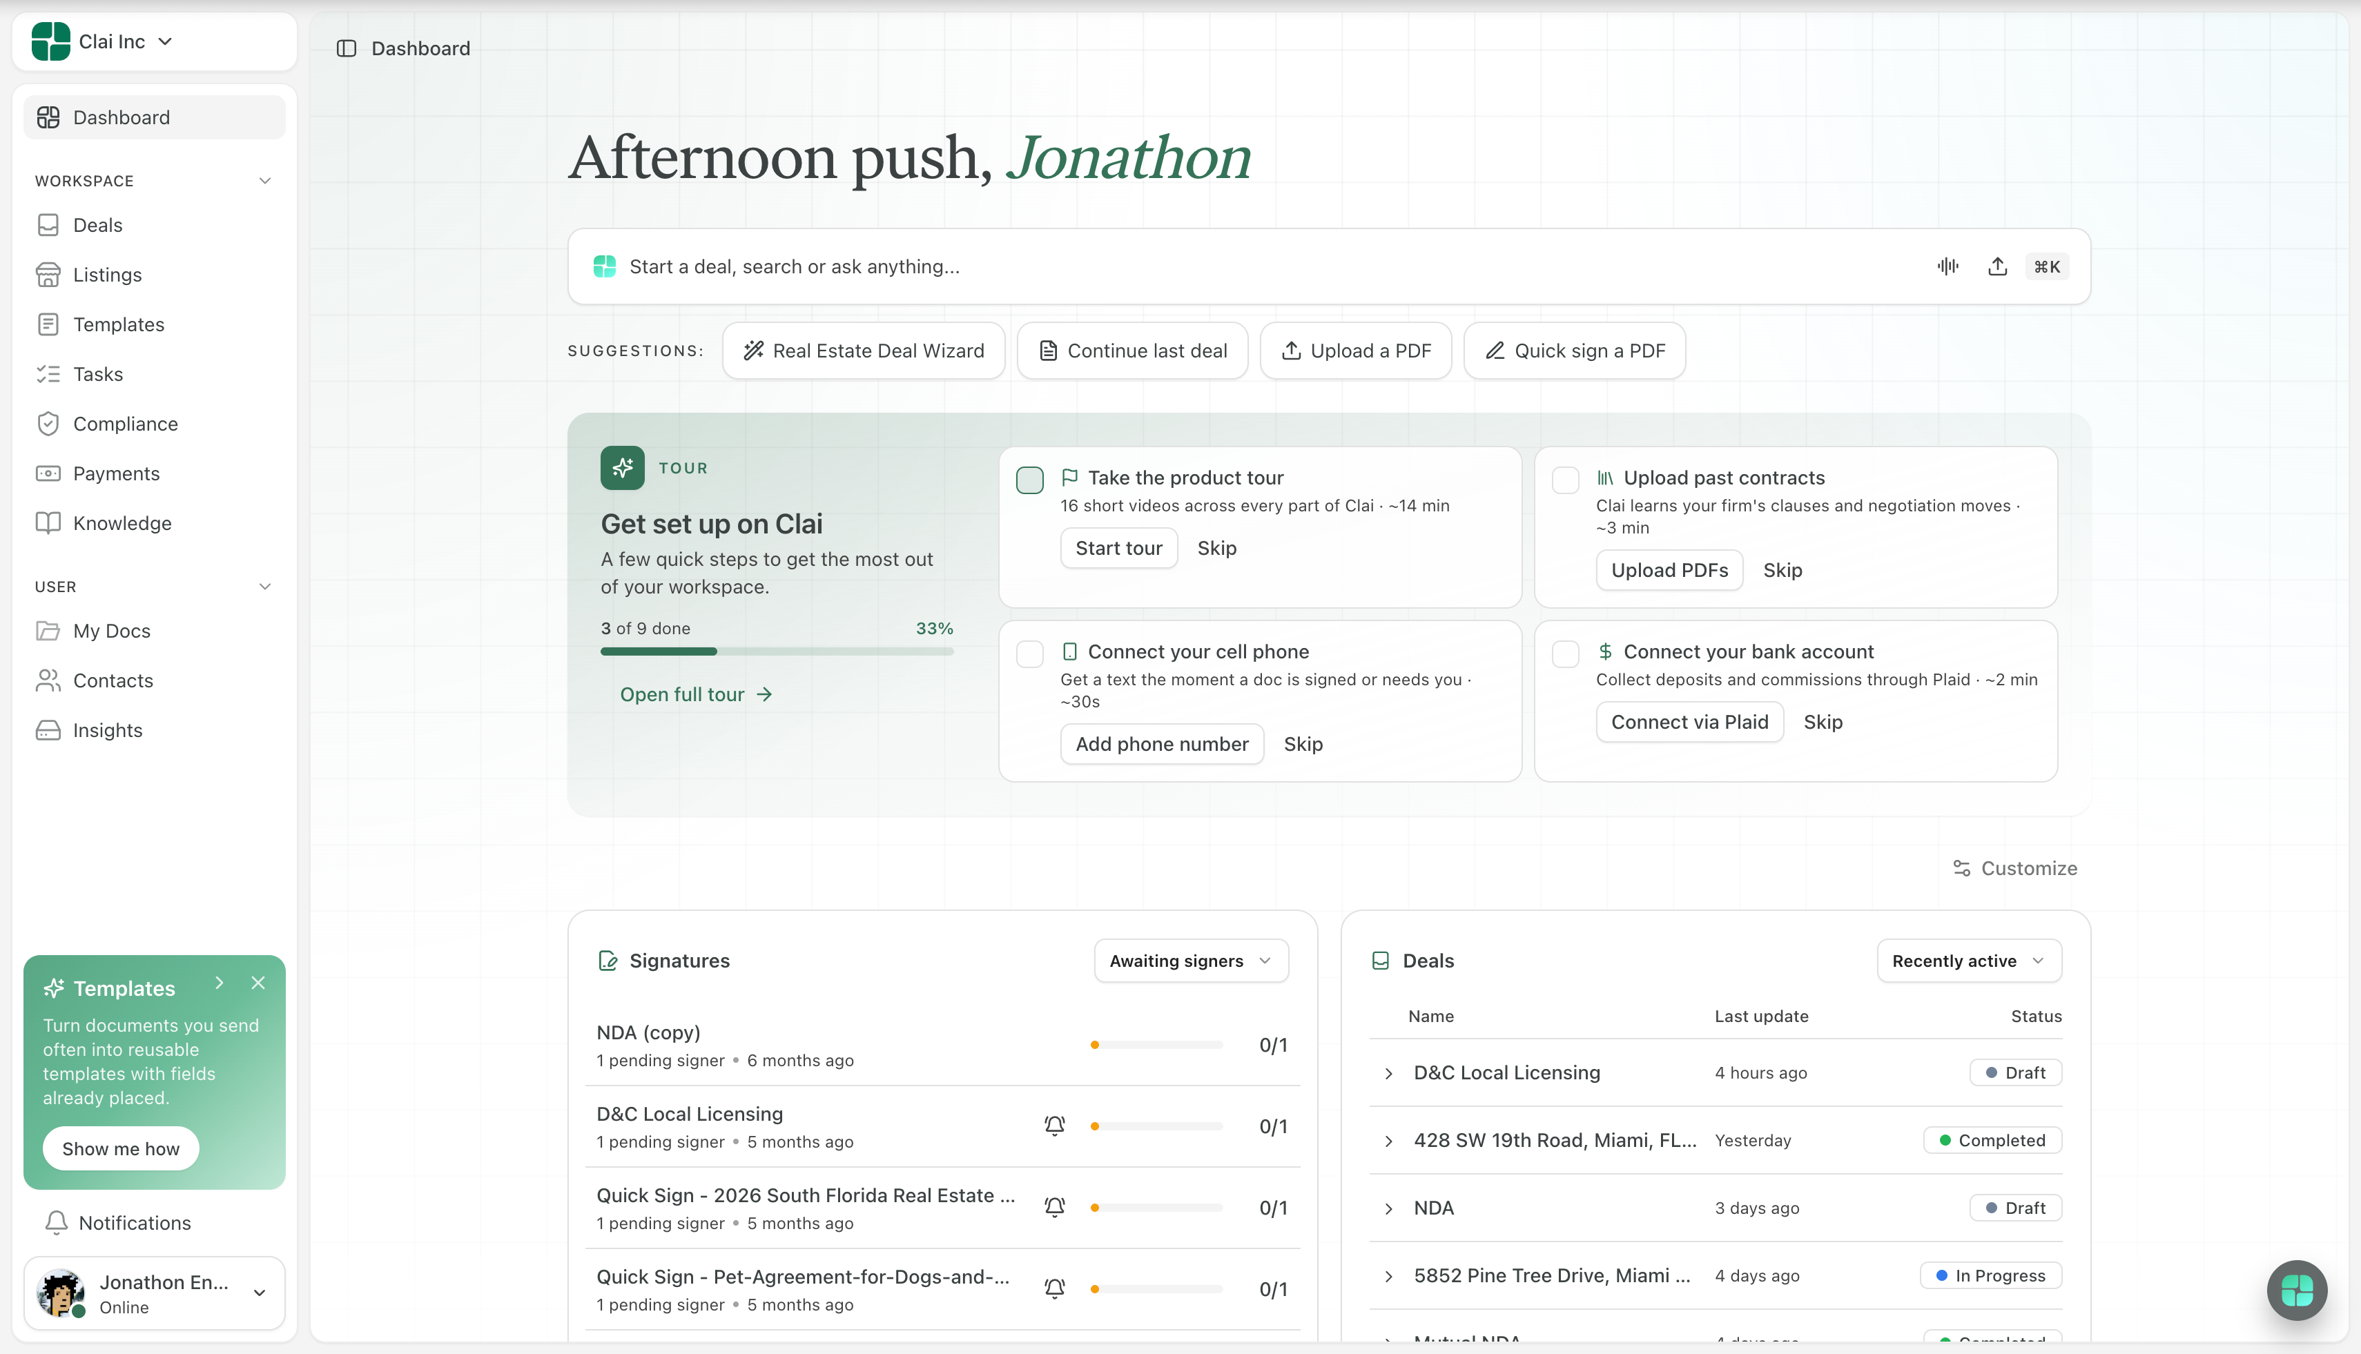Click the Start a deal search field

point(1328,267)
